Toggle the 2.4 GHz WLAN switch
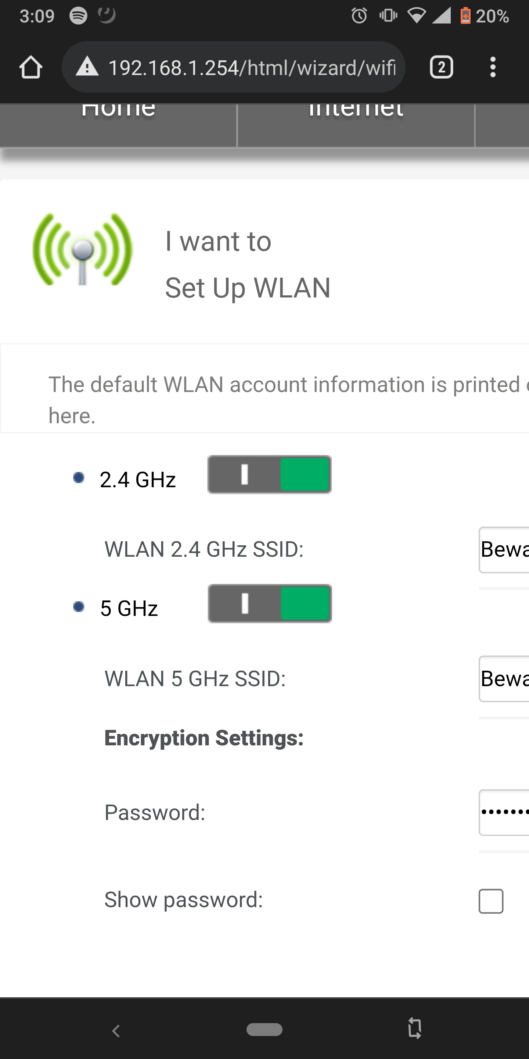 coord(269,474)
